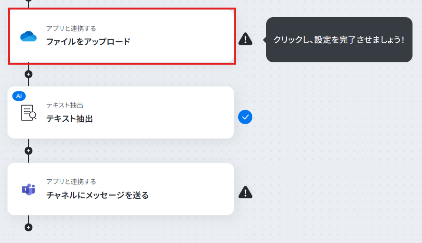Click the blue AI badge
The height and width of the screenshot is (243, 422).
[19, 96]
